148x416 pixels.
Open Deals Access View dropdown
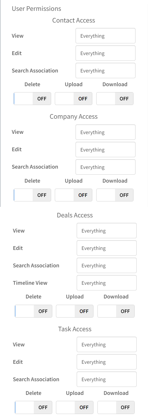[107, 231]
